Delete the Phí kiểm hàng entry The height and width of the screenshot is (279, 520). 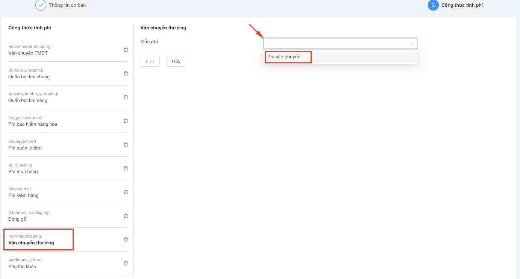point(126,192)
